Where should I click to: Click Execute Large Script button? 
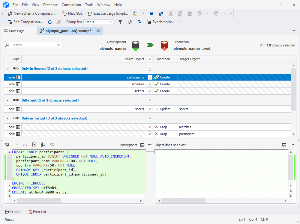(x=107, y=13)
